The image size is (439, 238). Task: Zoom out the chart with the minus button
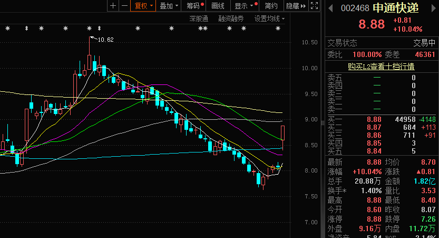pos(124,6)
